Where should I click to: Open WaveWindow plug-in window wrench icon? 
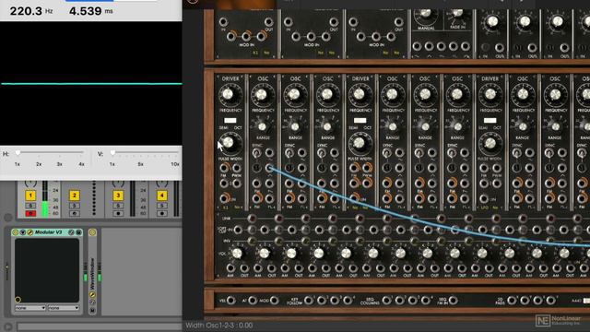point(92,295)
